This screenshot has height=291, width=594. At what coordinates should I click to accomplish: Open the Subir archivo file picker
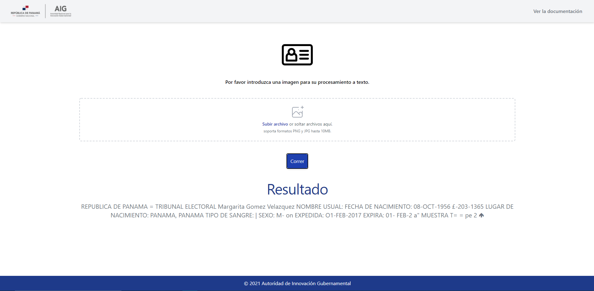[x=275, y=124]
